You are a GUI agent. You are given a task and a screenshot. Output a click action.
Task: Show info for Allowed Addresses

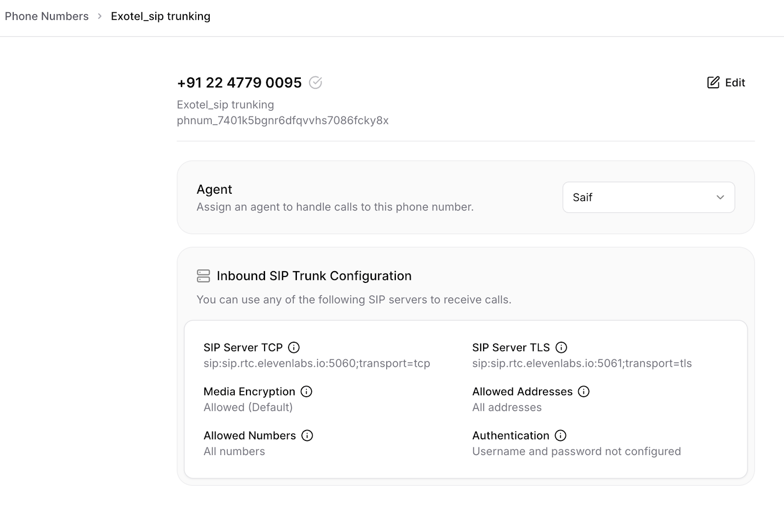584,391
